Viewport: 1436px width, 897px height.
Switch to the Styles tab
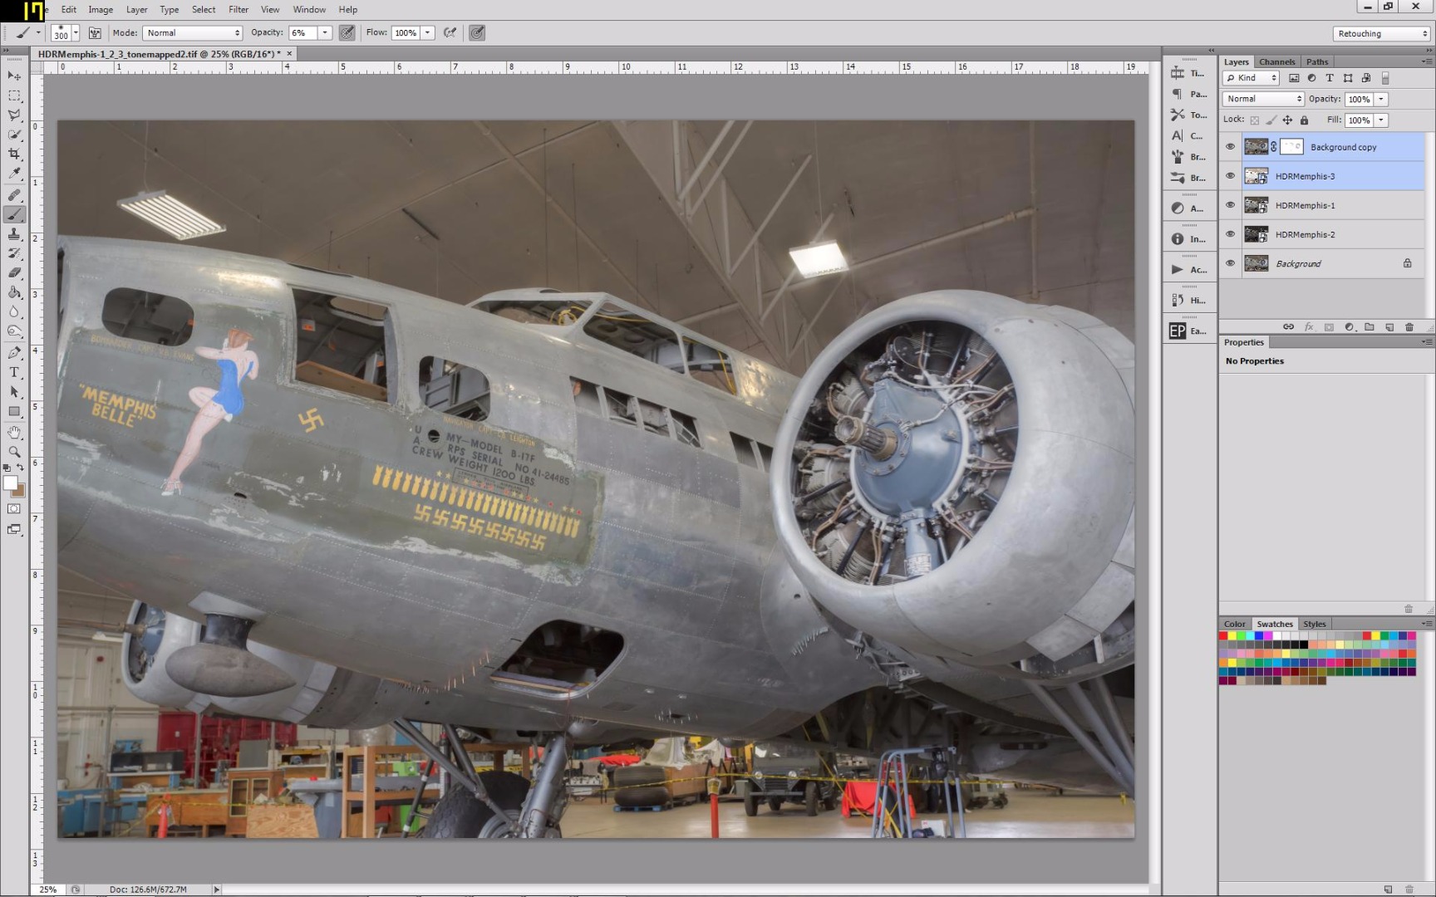pyautogui.click(x=1315, y=624)
